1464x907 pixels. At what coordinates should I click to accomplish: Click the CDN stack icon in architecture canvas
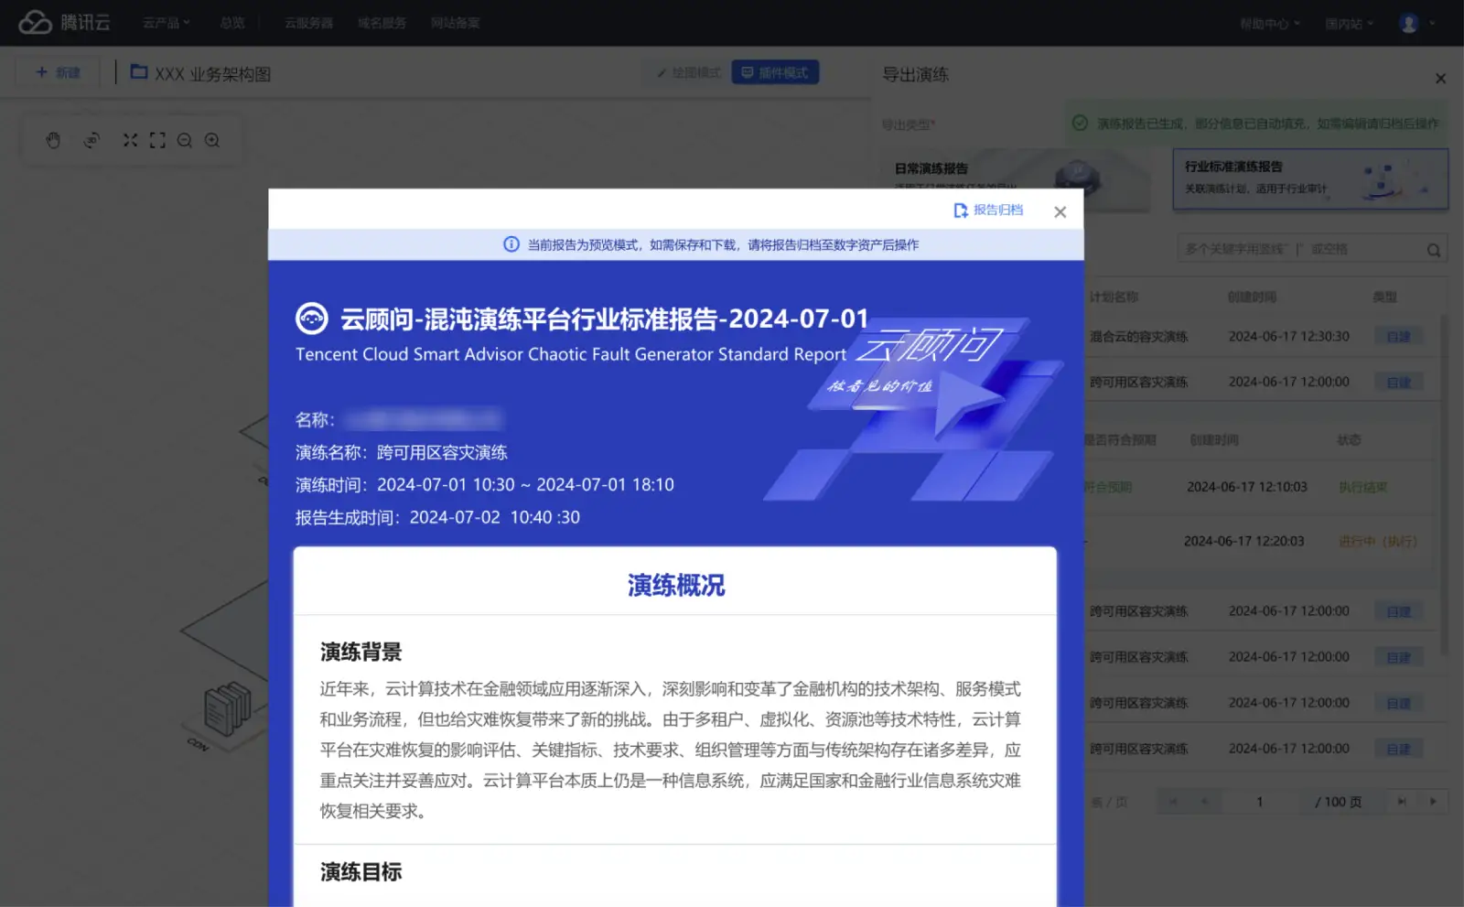(227, 708)
